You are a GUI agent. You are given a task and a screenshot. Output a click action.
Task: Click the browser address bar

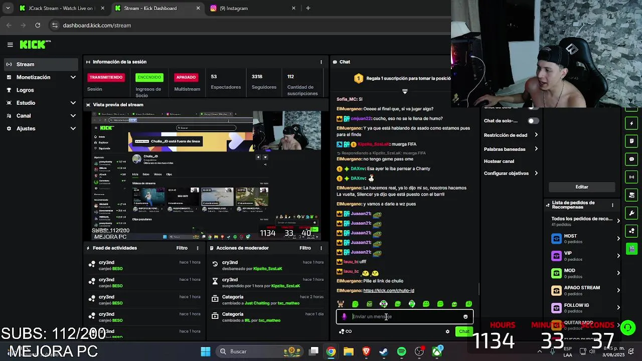coord(251,25)
